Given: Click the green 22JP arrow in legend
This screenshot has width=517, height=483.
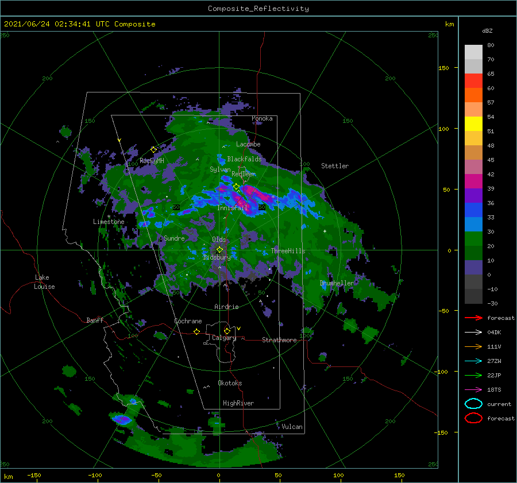Looking at the screenshot, I should click(473, 375).
